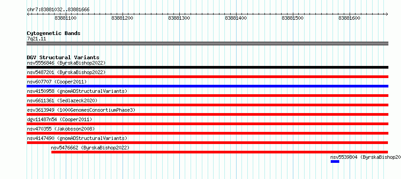Open the nsv5476662 (ByrskaBishop2022) label
This screenshot has width=401, height=179.
pyautogui.click(x=90, y=148)
